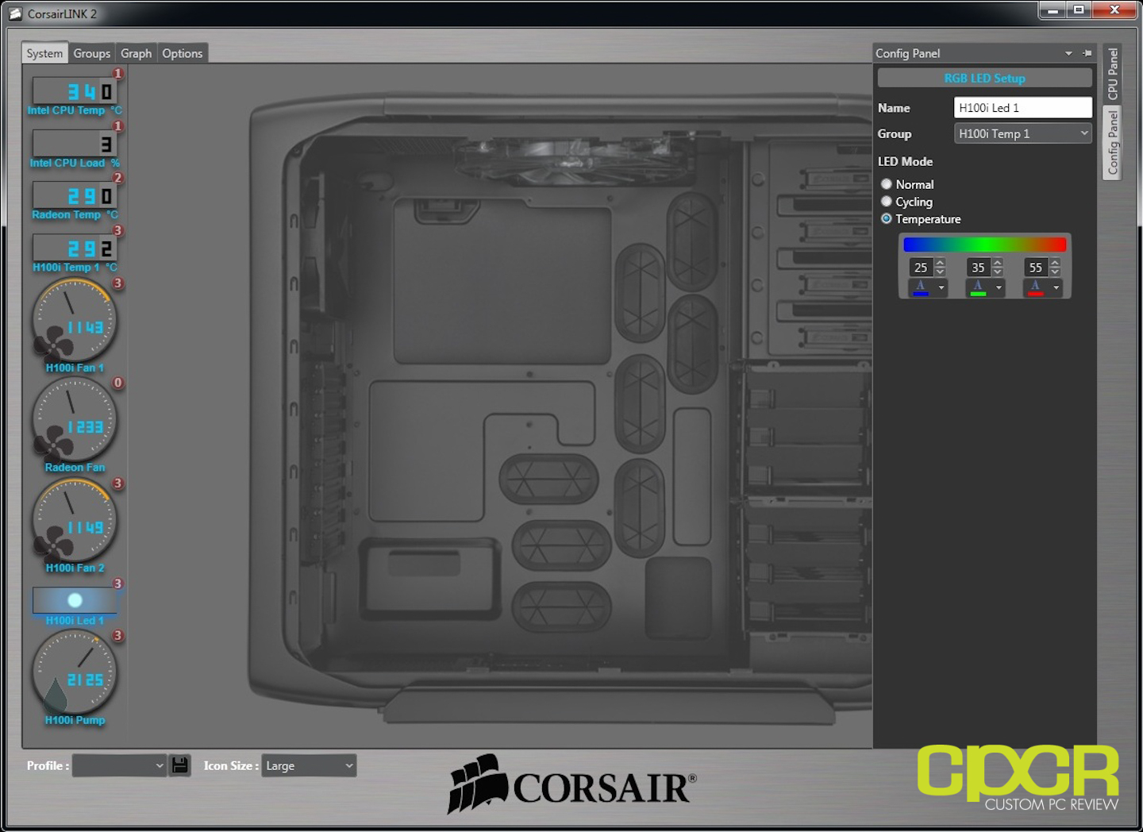Image resolution: width=1143 pixels, height=832 pixels.
Task: Click the CorsairLINK 2 title bar app icon
Action: point(15,13)
